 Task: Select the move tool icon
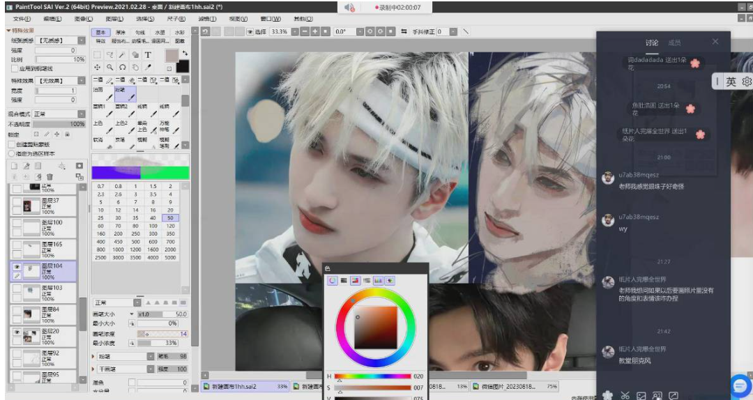tap(98, 68)
